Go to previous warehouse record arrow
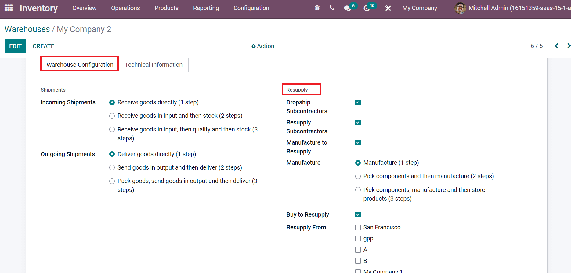The image size is (571, 273). click(x=557, y=46)
